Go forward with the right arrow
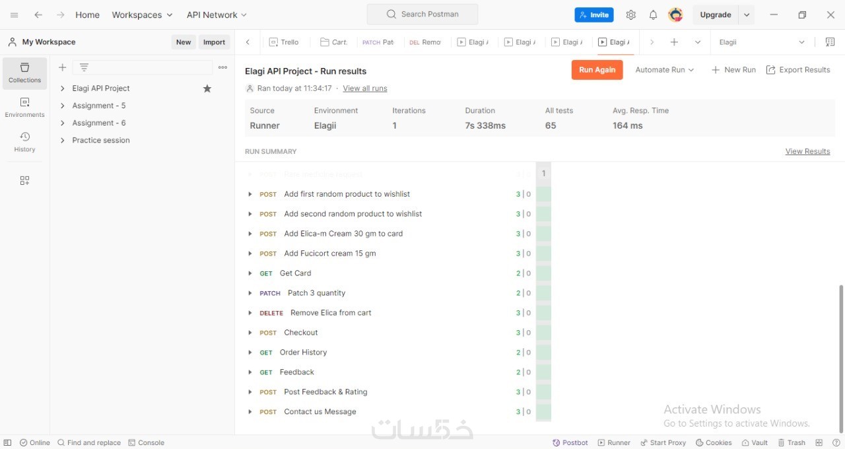This screenshot has width=845, height=449. [x=60, y=15]
